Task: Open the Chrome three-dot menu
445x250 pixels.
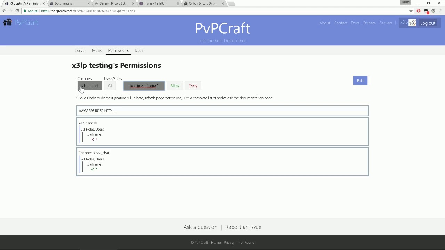Action: pos(440,11)
